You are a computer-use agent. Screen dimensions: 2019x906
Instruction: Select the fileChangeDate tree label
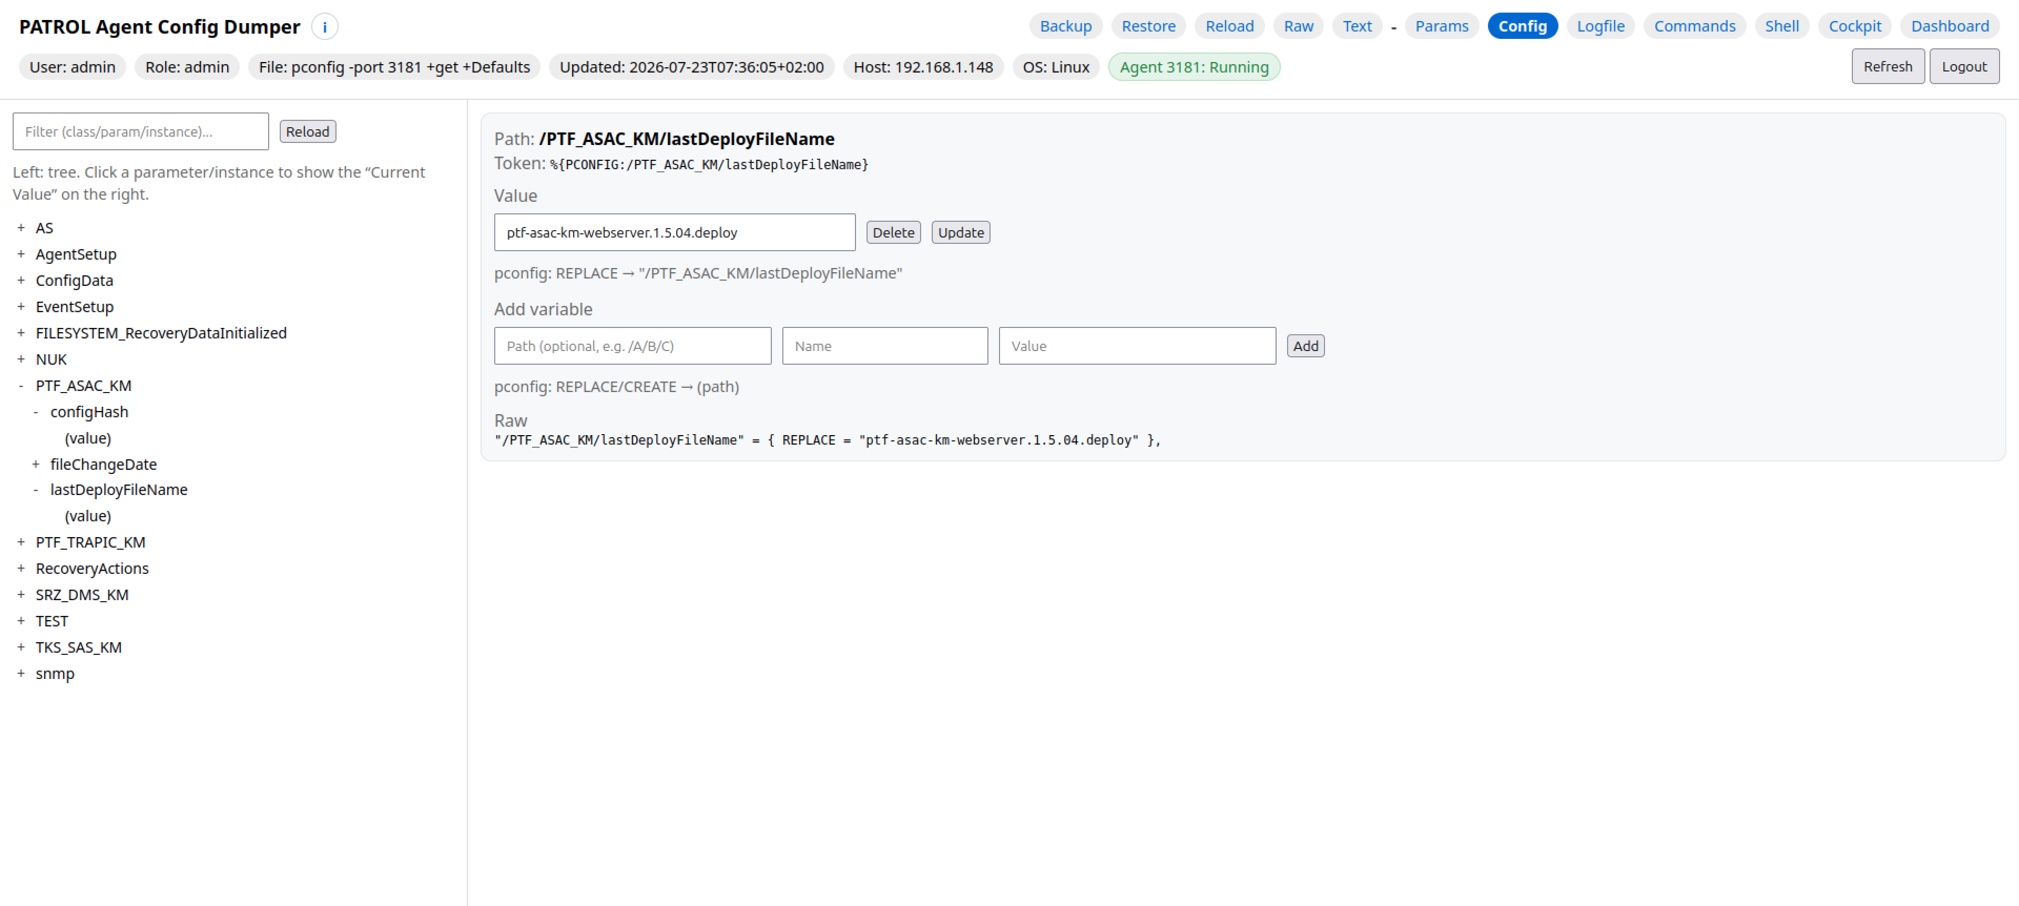[104, 464]
